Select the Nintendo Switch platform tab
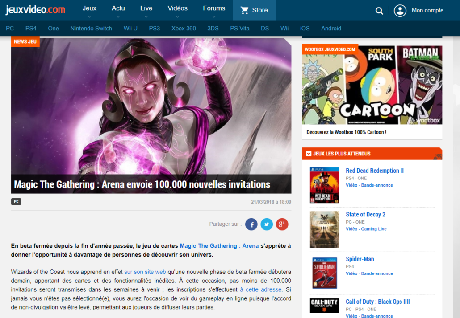The width and height of the screenshot is (460, 318). 91,29
